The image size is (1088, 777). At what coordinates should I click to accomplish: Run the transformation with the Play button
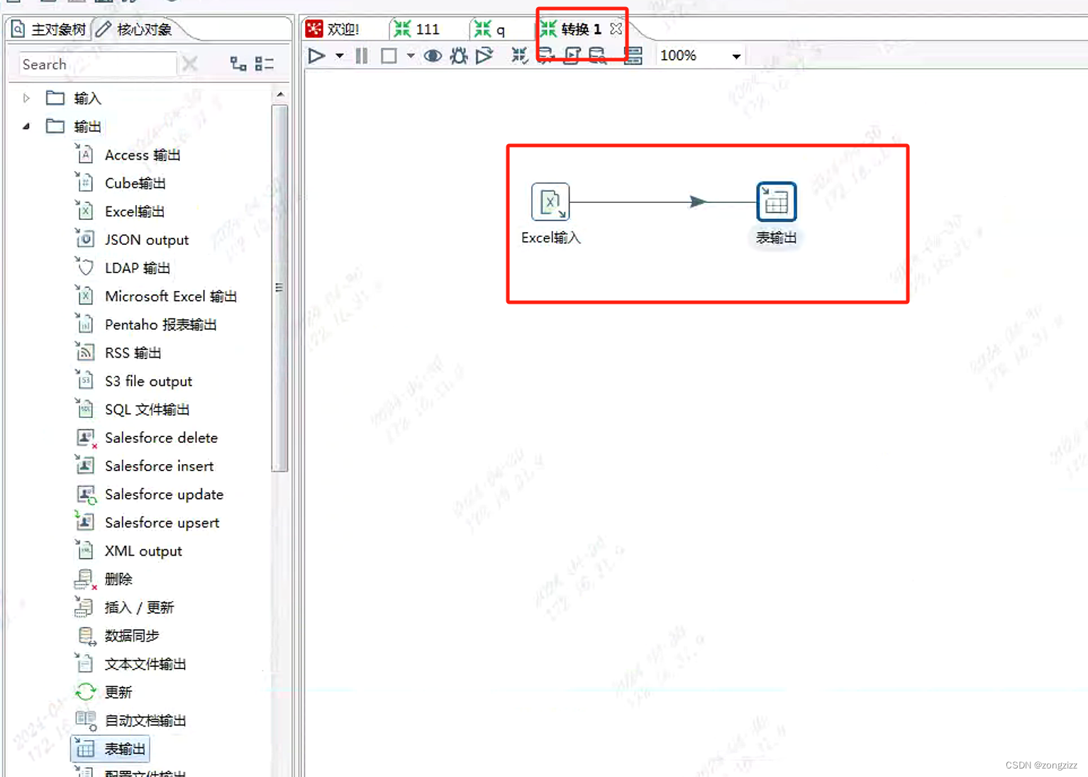pos(316,55)
